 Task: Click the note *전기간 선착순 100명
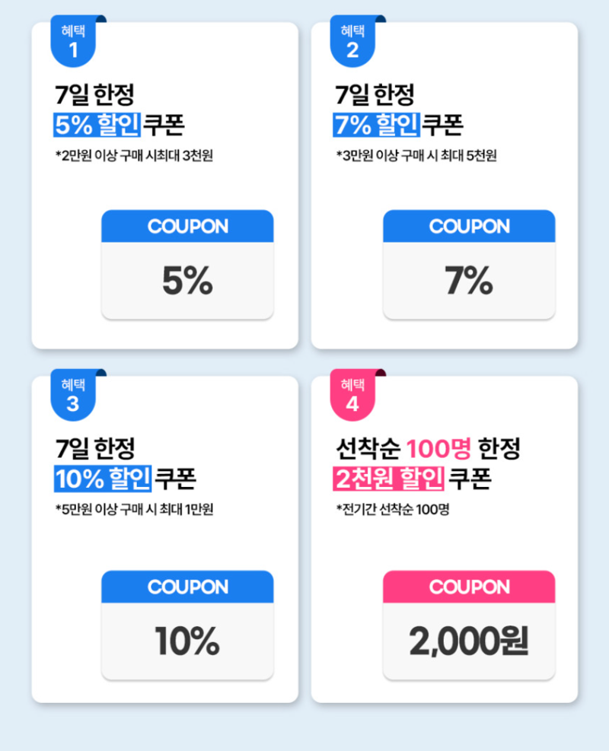tap(392, 509)
